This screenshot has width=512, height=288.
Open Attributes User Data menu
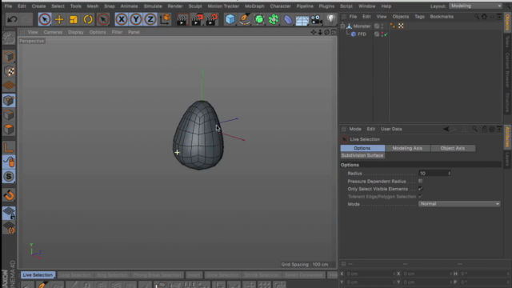click(391, 129)
